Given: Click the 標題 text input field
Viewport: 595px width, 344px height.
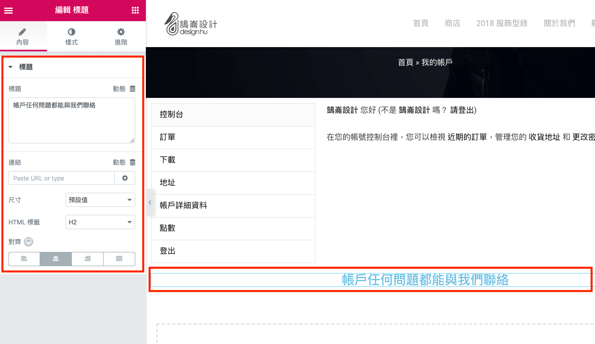Looking at the screenshot, I should click(72, 119).
